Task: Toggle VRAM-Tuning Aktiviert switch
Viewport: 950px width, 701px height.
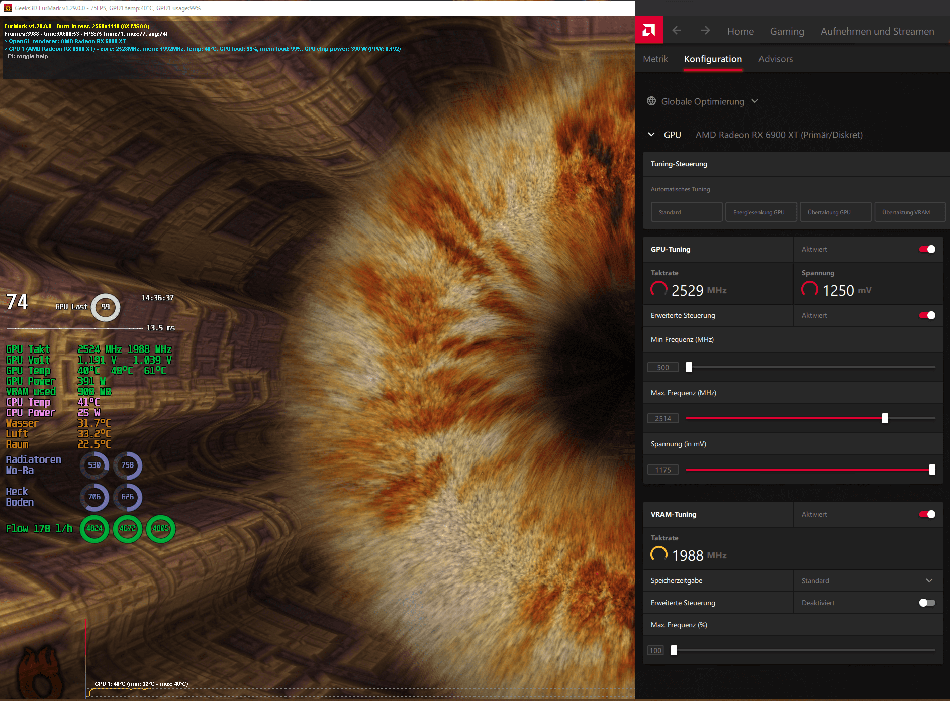Action: click(927, 514)
